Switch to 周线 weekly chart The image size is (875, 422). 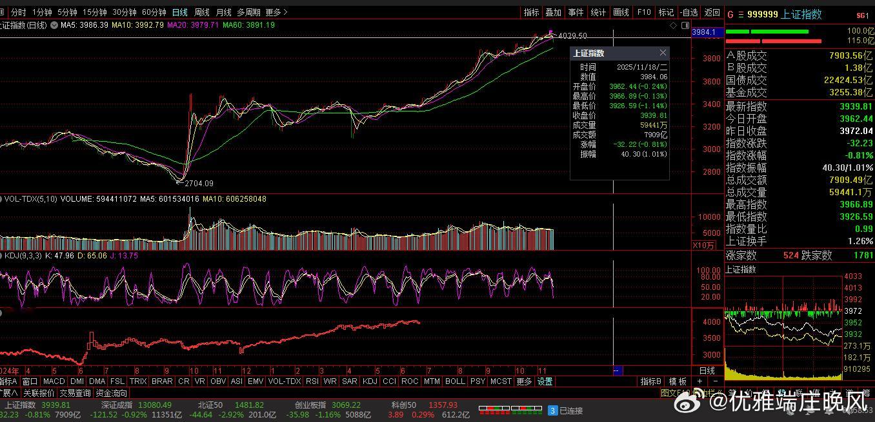[202, 12]
